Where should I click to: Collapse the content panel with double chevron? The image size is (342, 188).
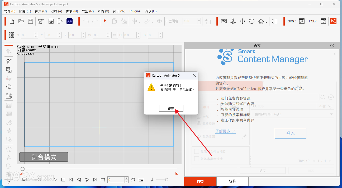pyautogui.click(x=335, y=54)
